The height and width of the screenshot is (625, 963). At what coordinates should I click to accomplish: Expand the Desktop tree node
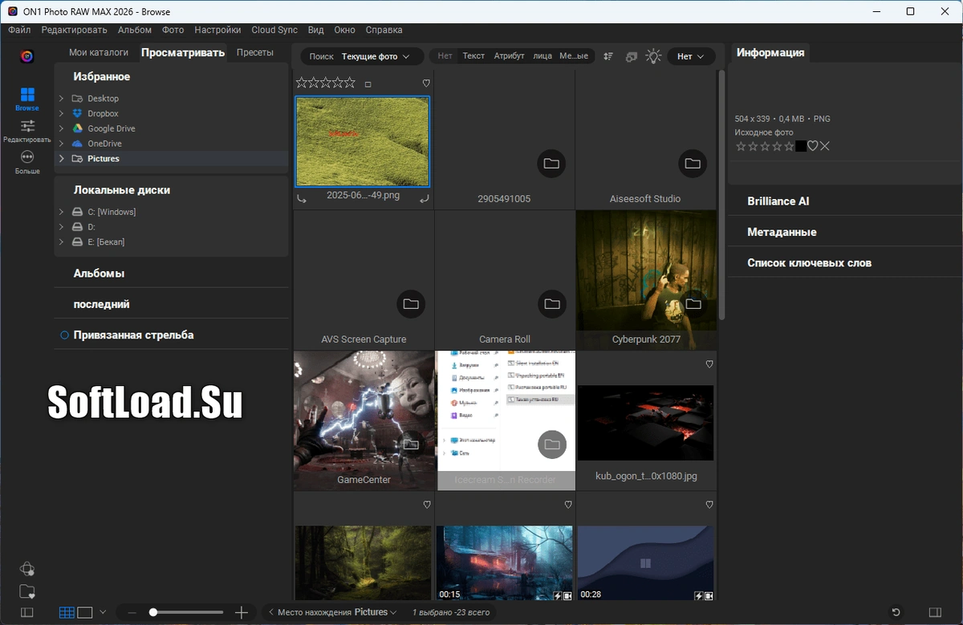(x=62, y=99)
